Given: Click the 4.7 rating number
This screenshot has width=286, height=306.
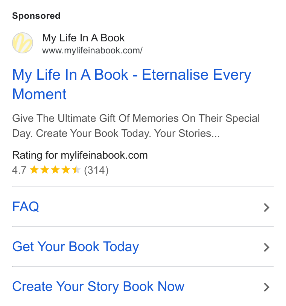Looking at the screenshot, I should click(19, 170).
